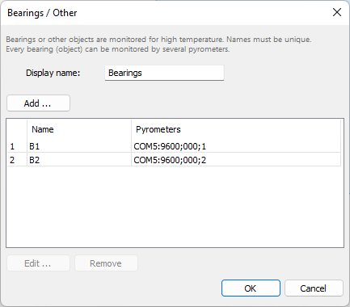
Task: Cancel the Bearings dialog
Action: pos(314,288)
